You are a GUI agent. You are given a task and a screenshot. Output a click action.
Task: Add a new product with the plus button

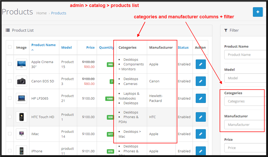click(x=258, y=12)
